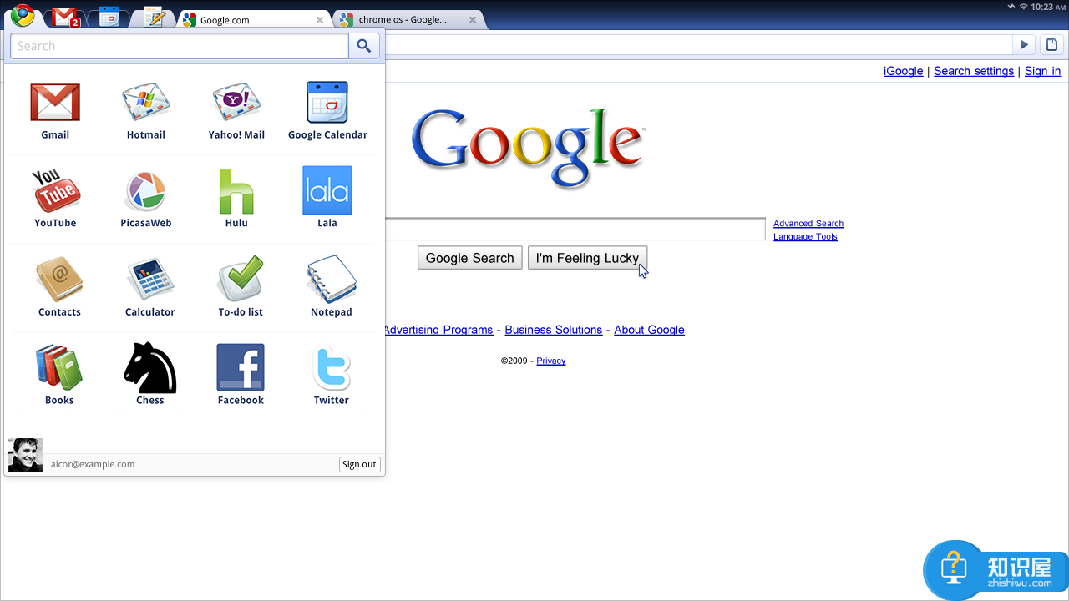Launch the Hulu app

tap(236, 191)
